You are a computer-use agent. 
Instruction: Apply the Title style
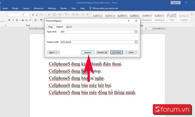[172, 17]
